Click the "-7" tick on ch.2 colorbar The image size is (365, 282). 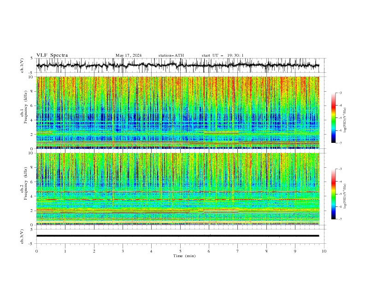pos(340,219)
